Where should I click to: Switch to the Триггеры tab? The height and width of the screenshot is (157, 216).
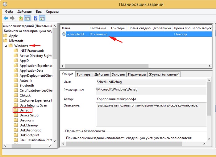[x=84, y=74]
